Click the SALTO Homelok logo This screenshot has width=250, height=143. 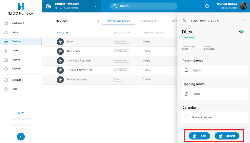coord(21,9)
